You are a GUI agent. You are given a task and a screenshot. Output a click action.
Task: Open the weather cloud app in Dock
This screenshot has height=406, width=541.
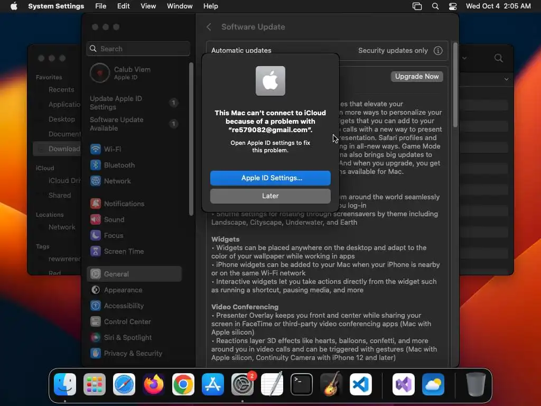point(433,384)
